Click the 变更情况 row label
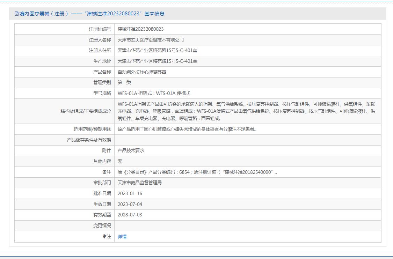 click(x=102, y=225)
